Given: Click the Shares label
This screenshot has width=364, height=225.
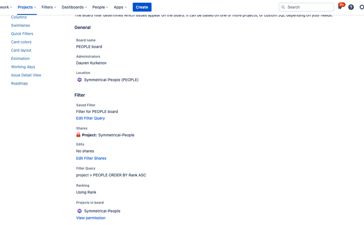Looking at the screenshot, I should tap(82, 128).
